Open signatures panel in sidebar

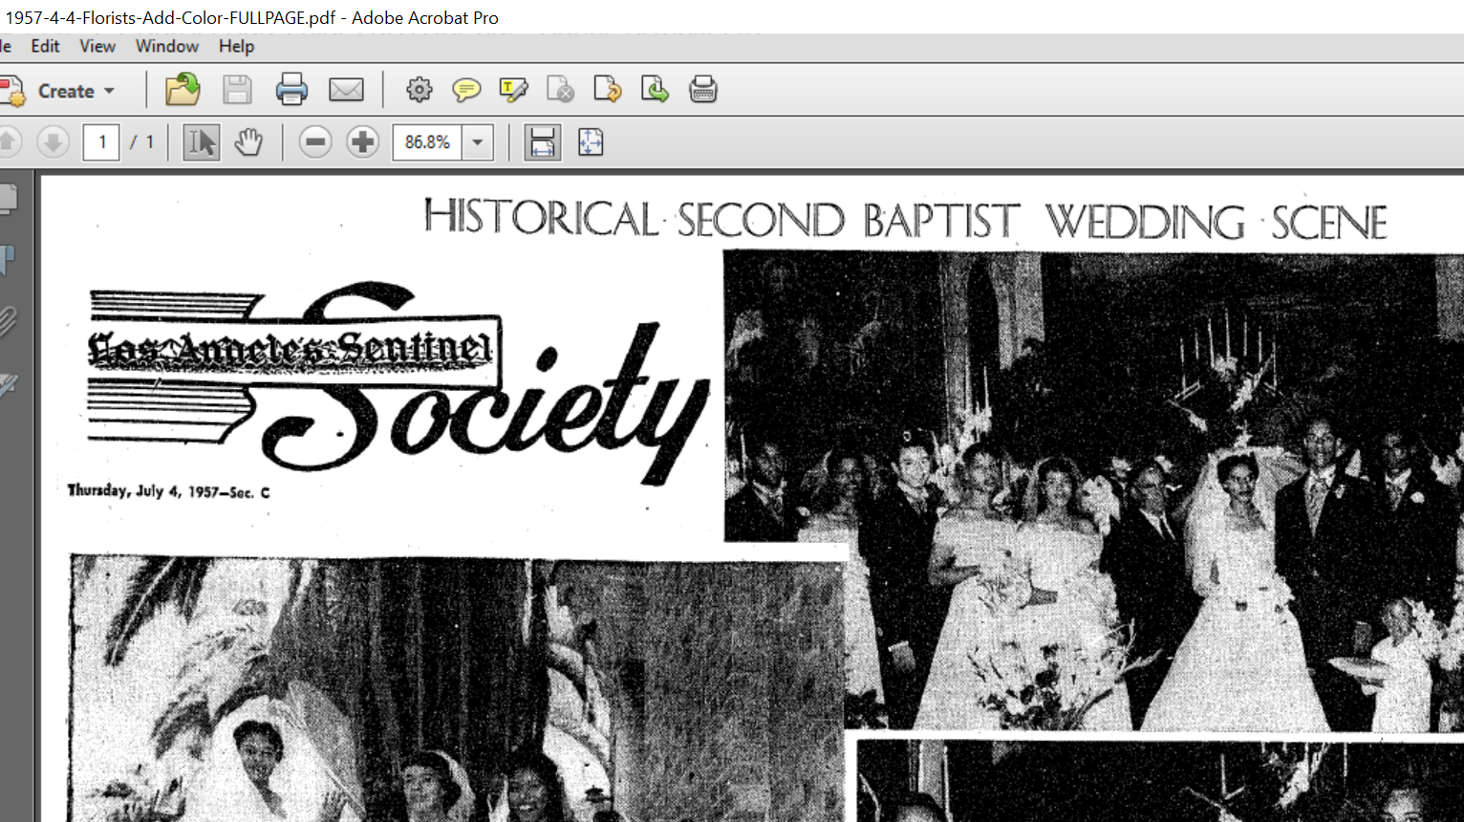click(x=9, y=383)
